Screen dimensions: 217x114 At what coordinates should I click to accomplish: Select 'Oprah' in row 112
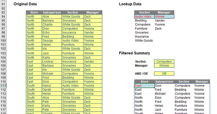[52, 90]
